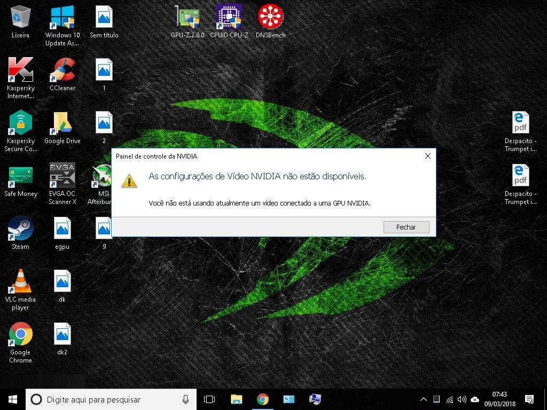Select the Windows 10 Update Assistant icon
This screenshot has height=410, width=547.
pos(62,26)
